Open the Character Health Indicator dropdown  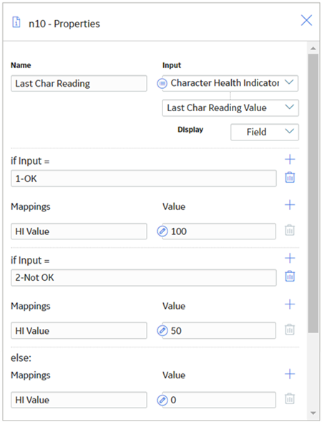(230, 83)
